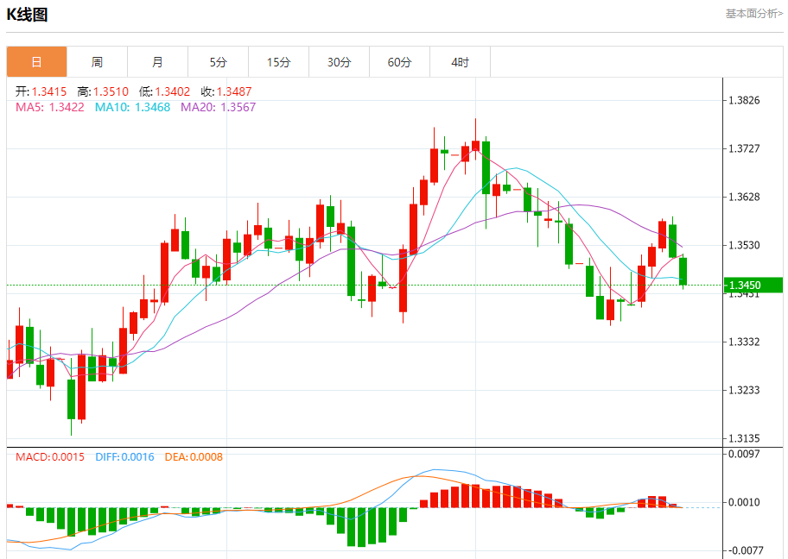
Task: Click the 1.3332 price axis label
Action: pos(744,342)
